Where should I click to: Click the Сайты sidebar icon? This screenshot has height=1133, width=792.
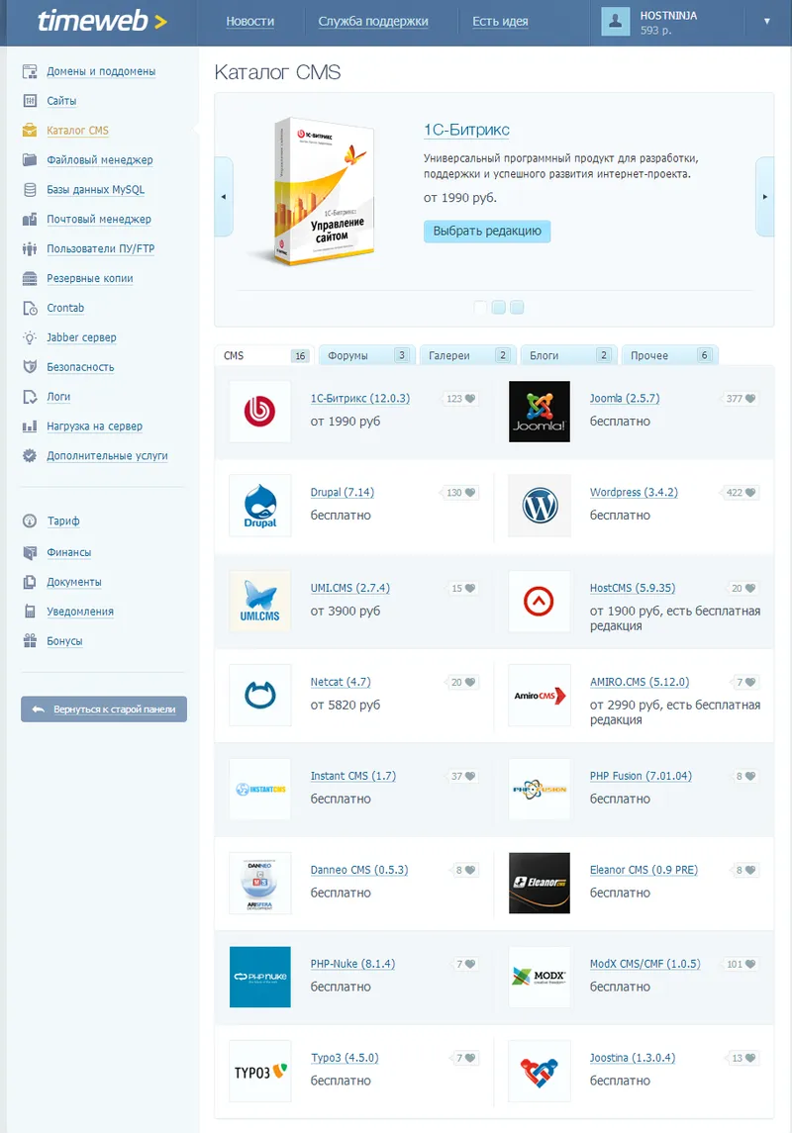coord(30,101)
